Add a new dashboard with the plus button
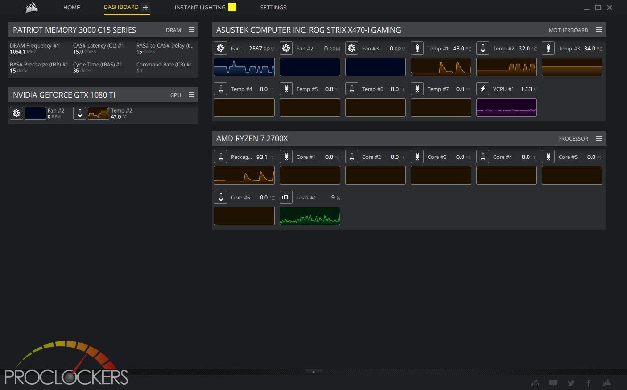This screenshot has height=390, width=627. 146,7
